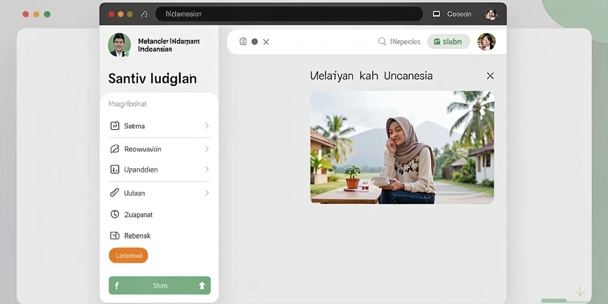Click the chat icon beside Cooodn
Image resolution: width=608 pixels, height=304 pixels.
[x=436, y=14]
